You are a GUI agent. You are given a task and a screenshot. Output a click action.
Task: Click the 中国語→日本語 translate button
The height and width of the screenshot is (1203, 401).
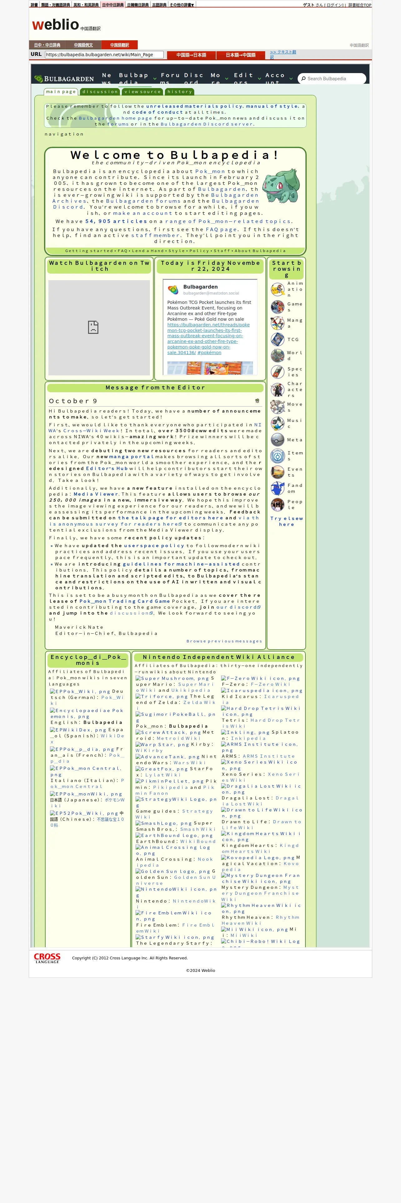191,55
